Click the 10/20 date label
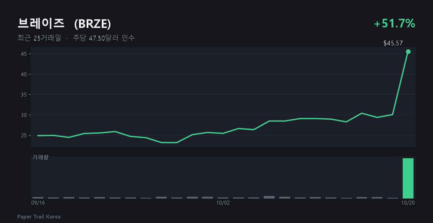 tap(408, 203)
